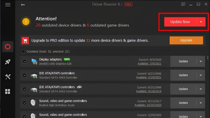Close the Driver Booster window
Screen dimensions: 210x118
pos(206,4)
